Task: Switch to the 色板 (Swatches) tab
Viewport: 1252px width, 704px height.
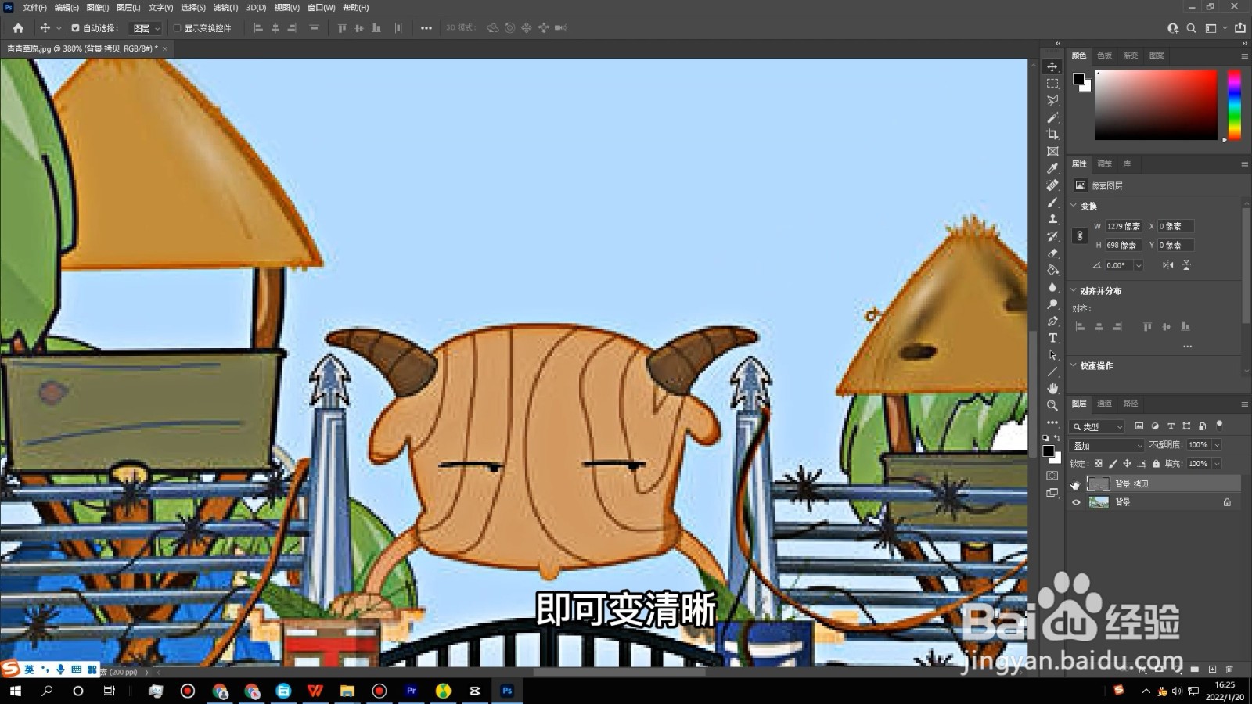Action: pos(1104,56)
